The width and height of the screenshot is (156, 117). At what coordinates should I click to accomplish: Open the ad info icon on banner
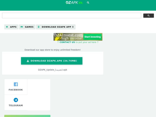tap(55, 34)
